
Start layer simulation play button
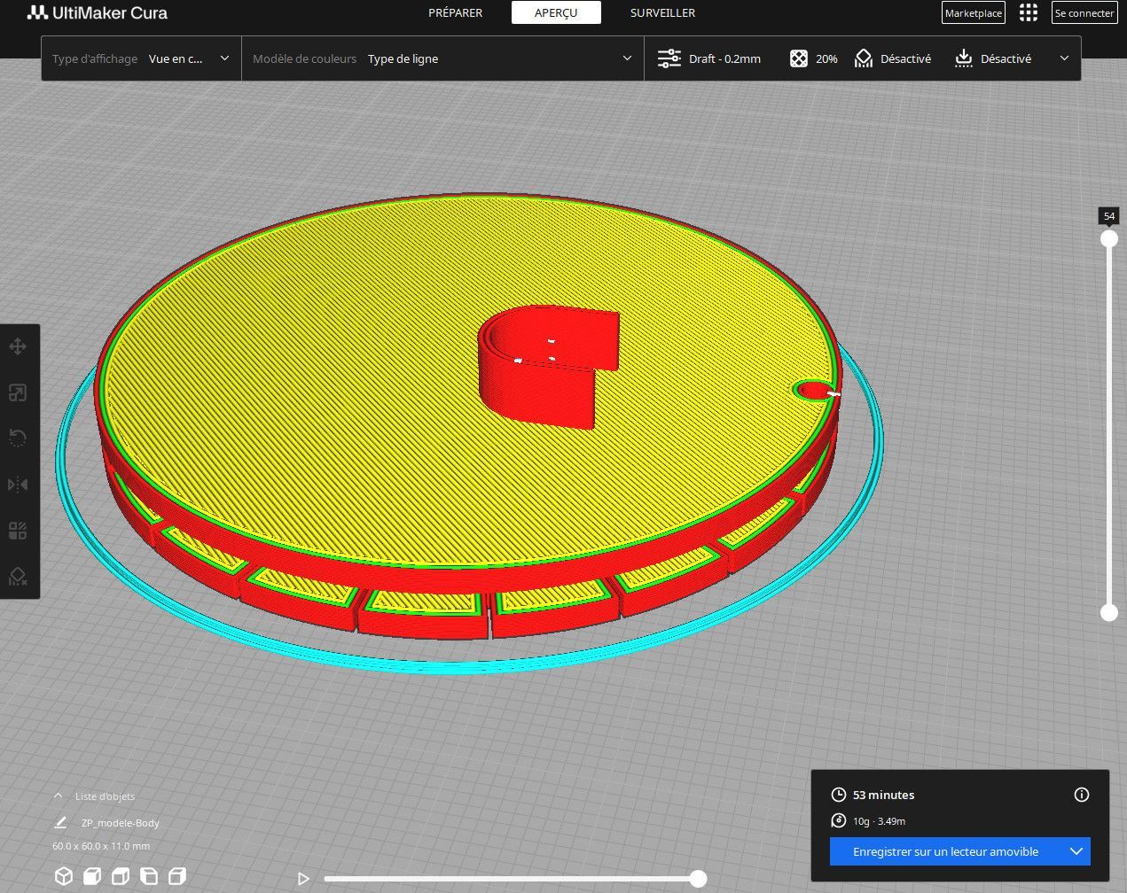303,879
